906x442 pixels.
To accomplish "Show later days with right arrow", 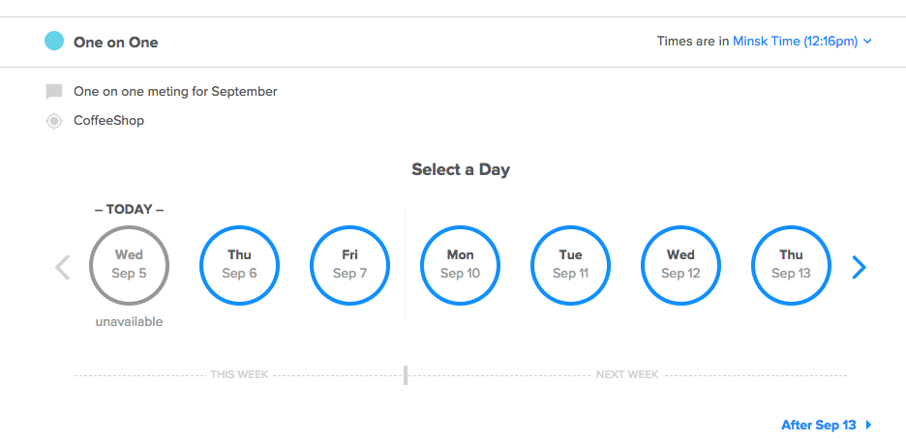I will [x=858, y=267].
